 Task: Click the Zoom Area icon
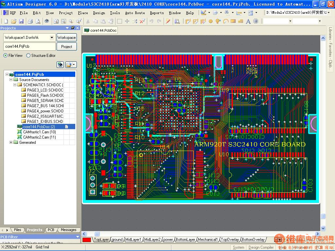[63, 21]
